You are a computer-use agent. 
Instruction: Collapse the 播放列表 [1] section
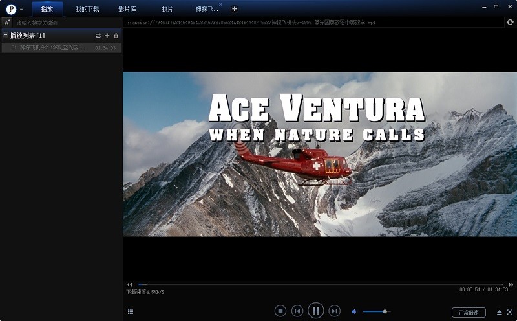[6, 35]
